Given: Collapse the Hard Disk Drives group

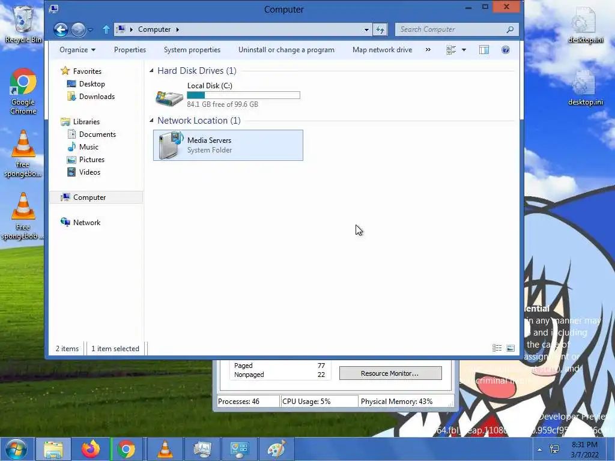Looking at the screenshot, I should [151, 71].
